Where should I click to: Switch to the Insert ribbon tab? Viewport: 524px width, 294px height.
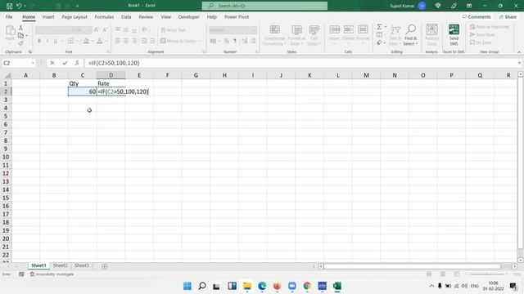click(x=48, y=16)
